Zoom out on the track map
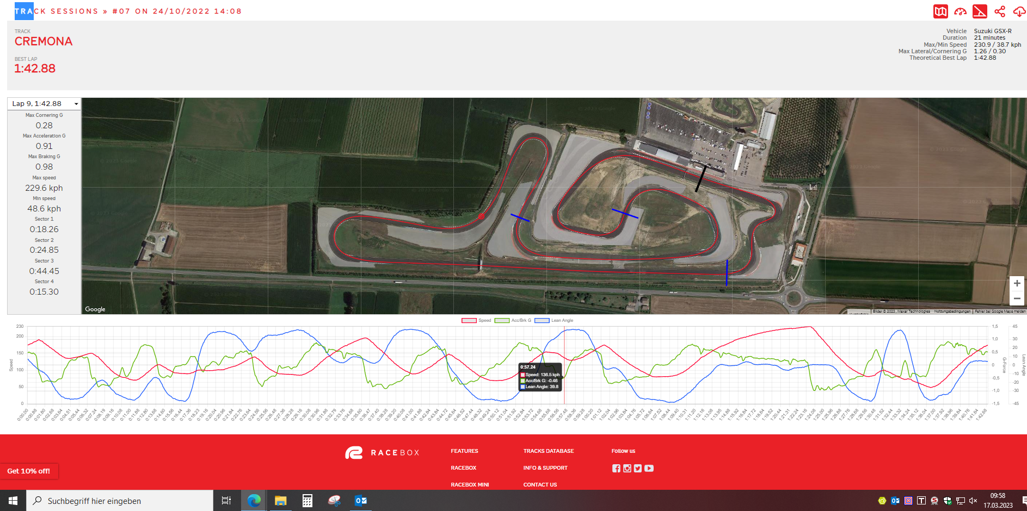The height and width of the screenshot is (511, 1027). pos(1017,298)
